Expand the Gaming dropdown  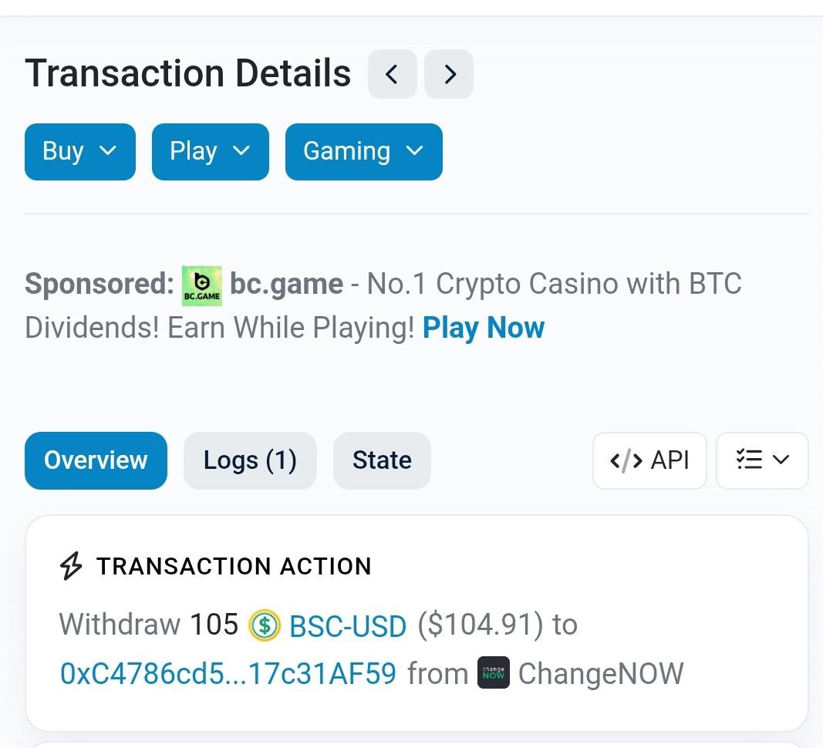point(364,152)
